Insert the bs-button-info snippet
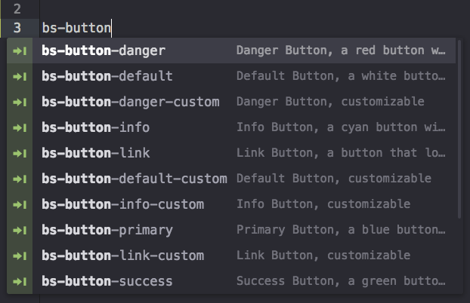 point(231,127)
